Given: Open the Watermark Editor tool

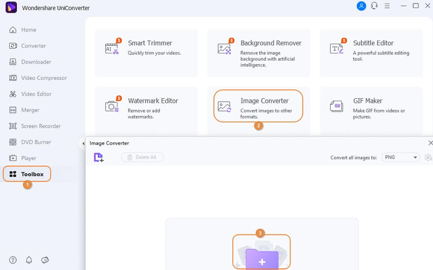Looking at the screenshot, I should coord(146,111).
